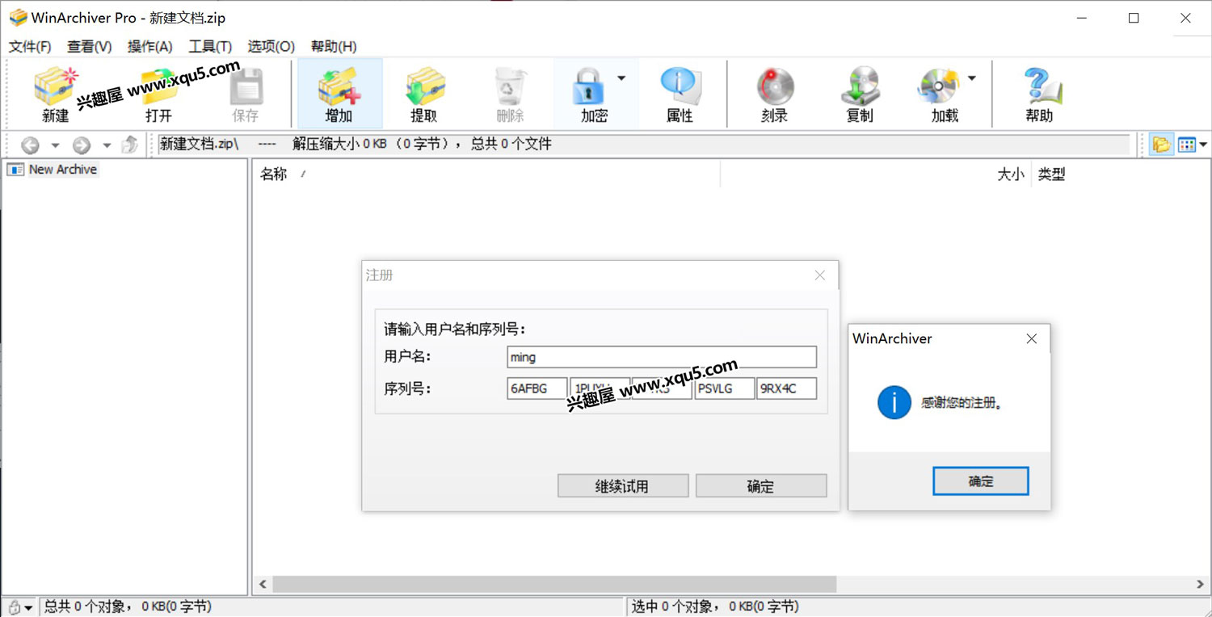Toggle the folder tree pane icon
The width and height of the screenshot is (1212, 617).
[x=1161, y=145]
